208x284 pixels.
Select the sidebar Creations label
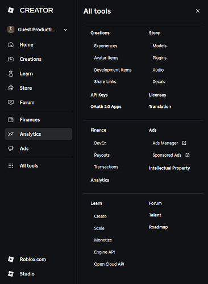pos(31,59)
